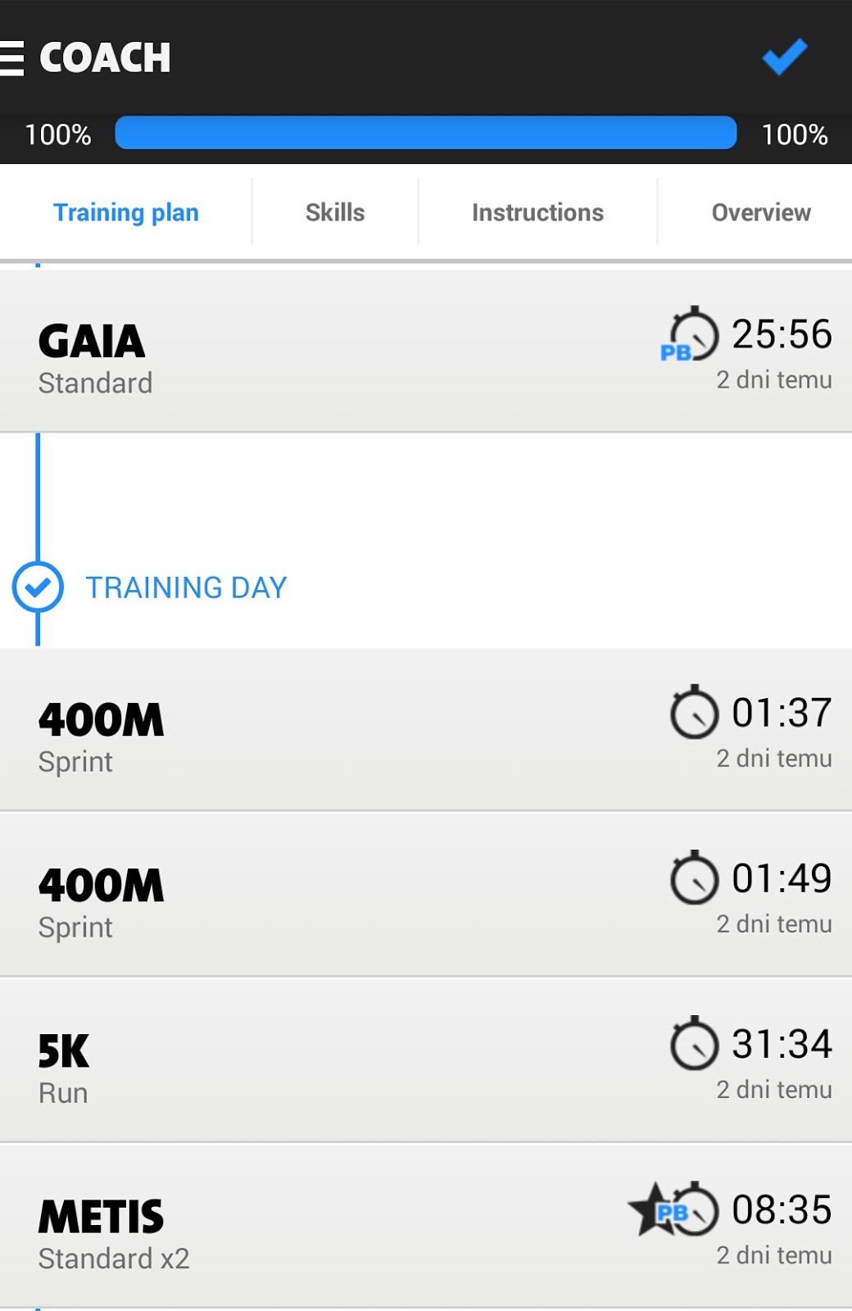Open the 5K Run workout

tap(426, 1060)
